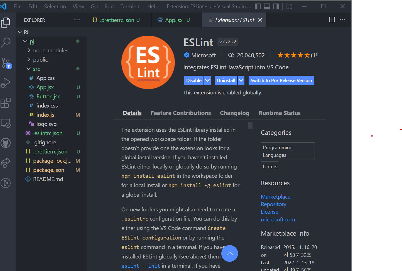This screenshot has width=402, height=271.
Task: Open the Explorer view in activity bar
Action: coord(6,23)
